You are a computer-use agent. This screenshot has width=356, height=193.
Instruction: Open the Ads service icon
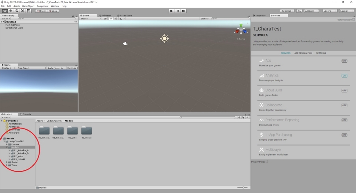click(x=261, y=61)
